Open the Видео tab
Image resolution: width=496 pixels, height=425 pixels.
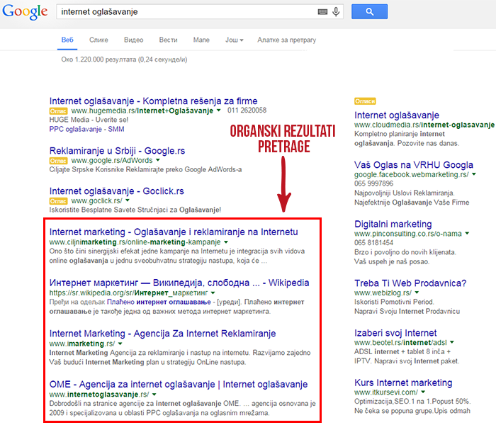point(133,40)
